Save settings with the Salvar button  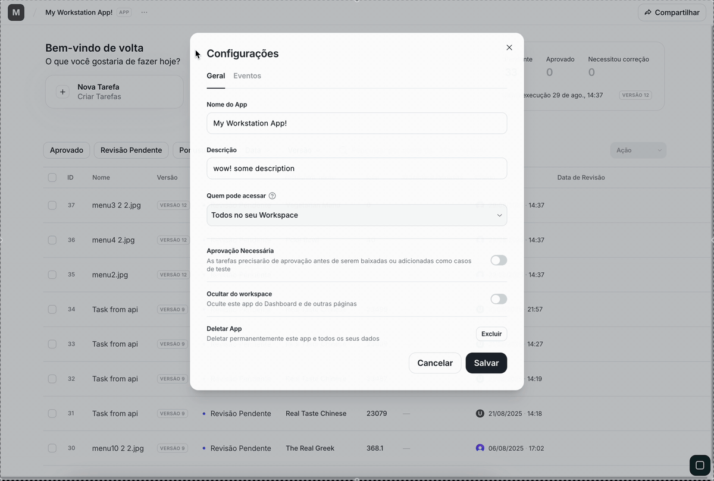486,363
